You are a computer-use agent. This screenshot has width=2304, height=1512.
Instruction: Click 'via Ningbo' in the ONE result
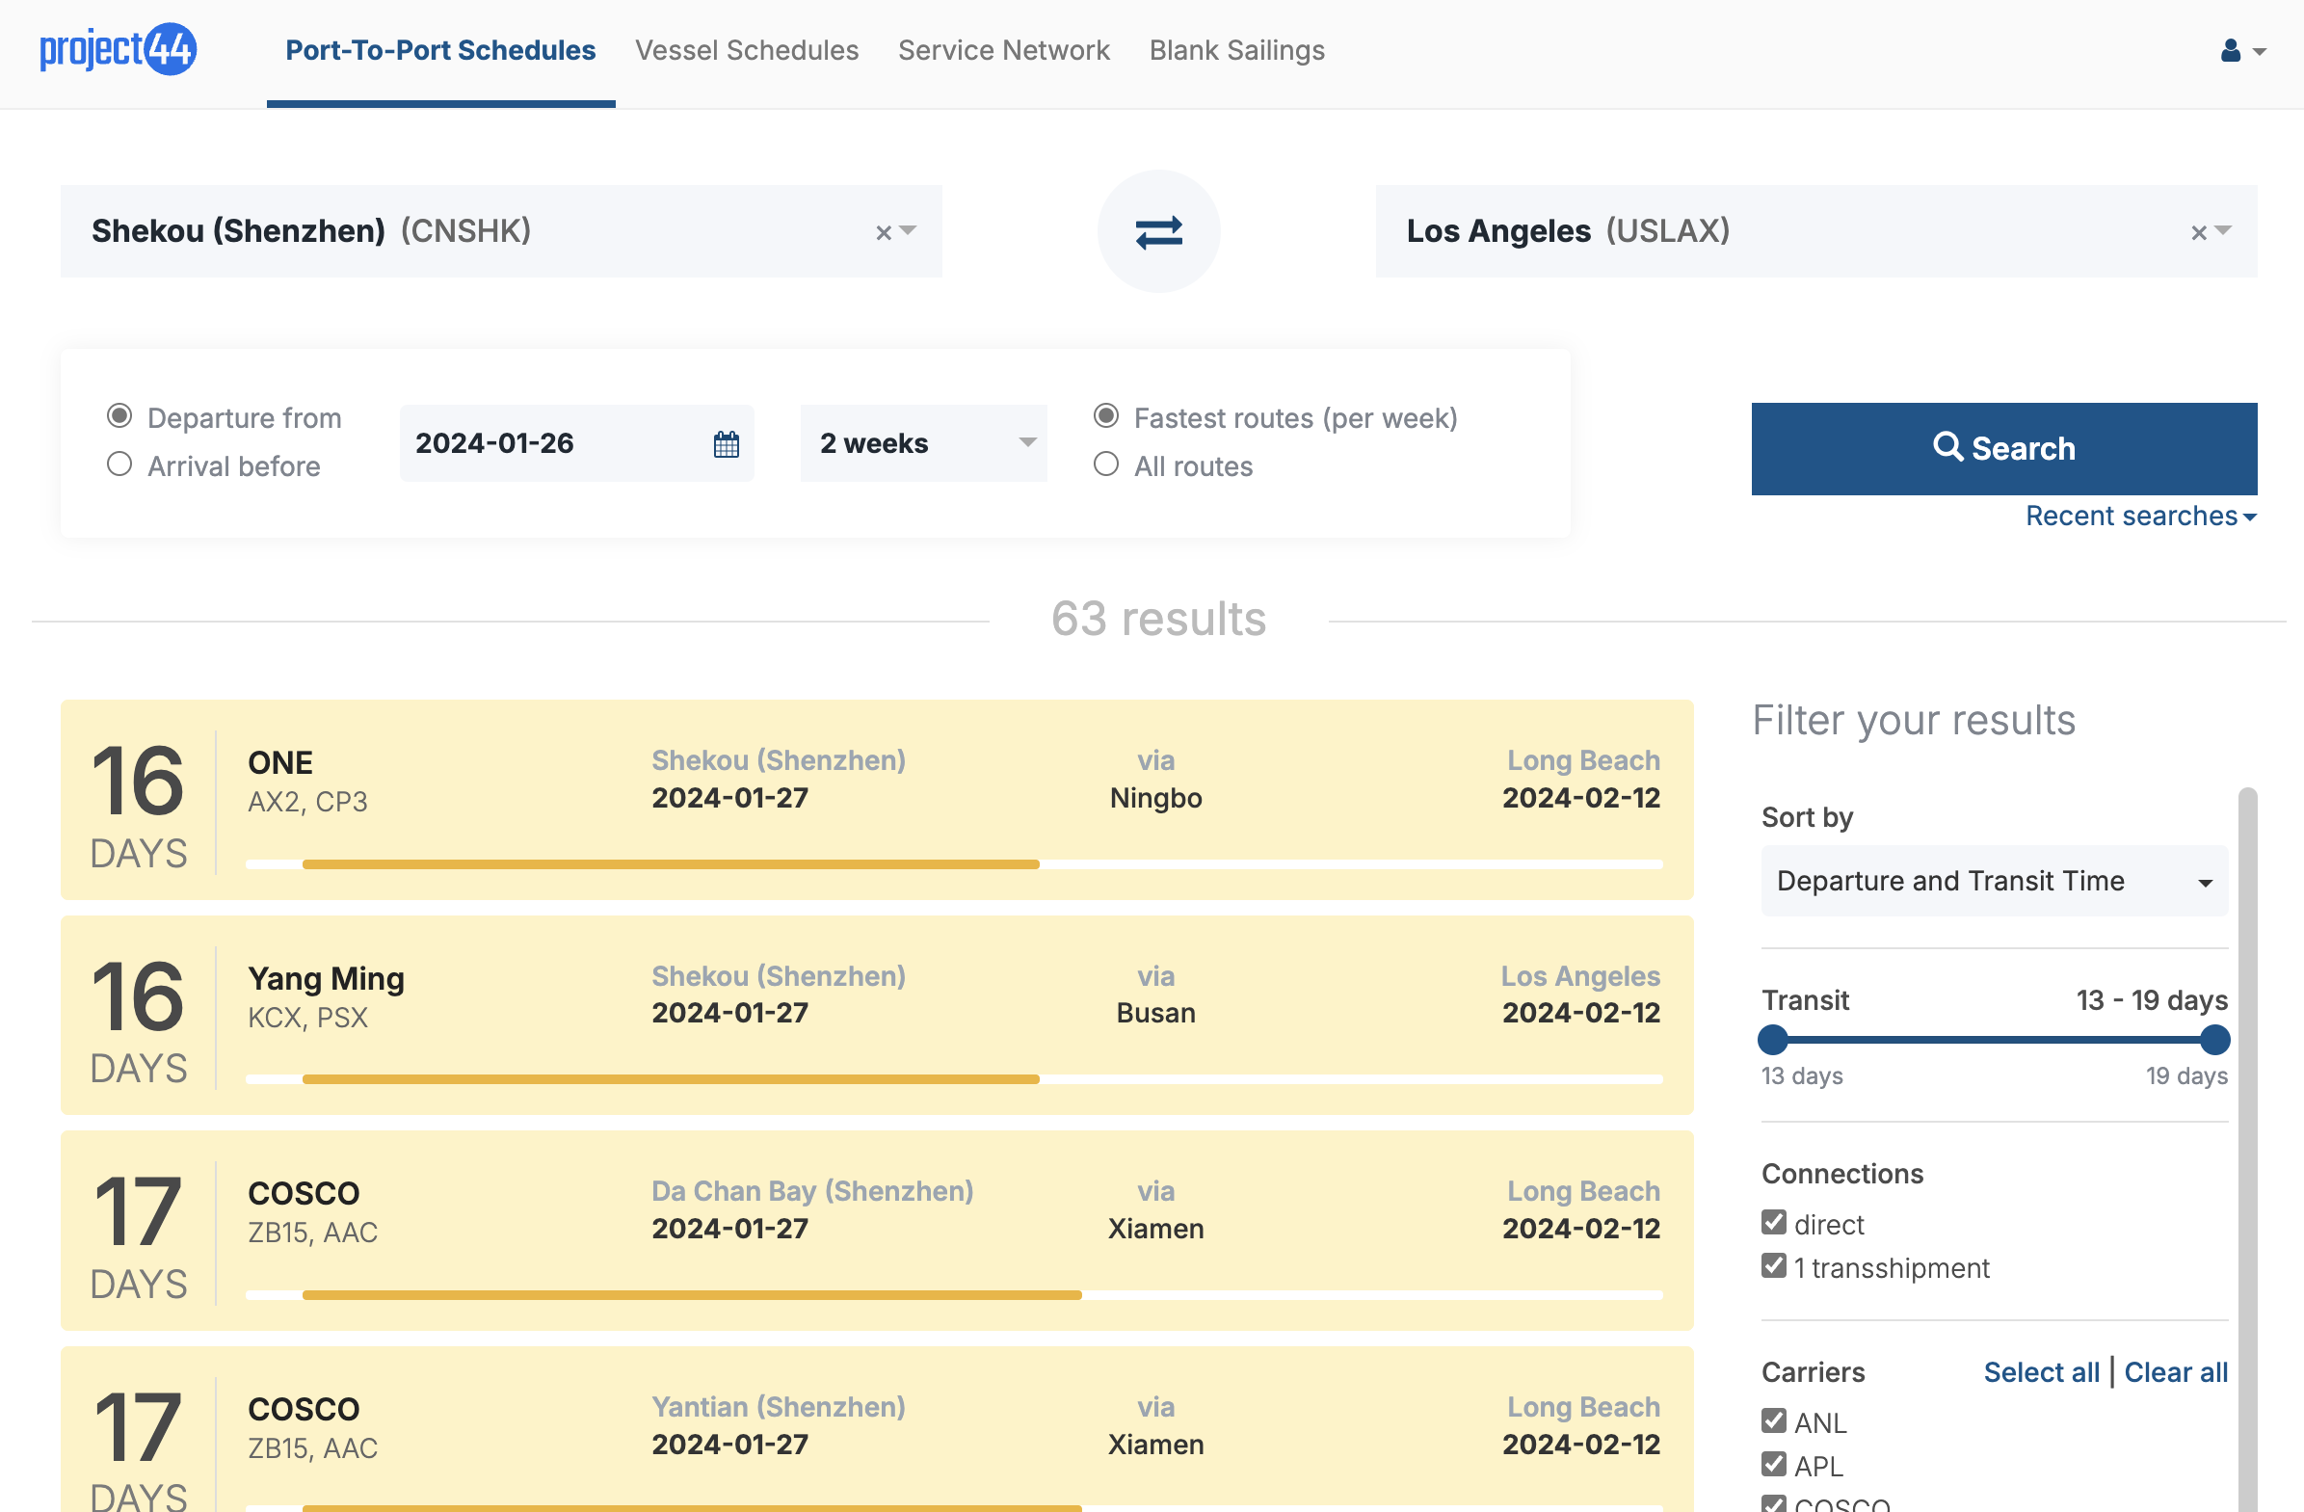tap(1156, 780)
